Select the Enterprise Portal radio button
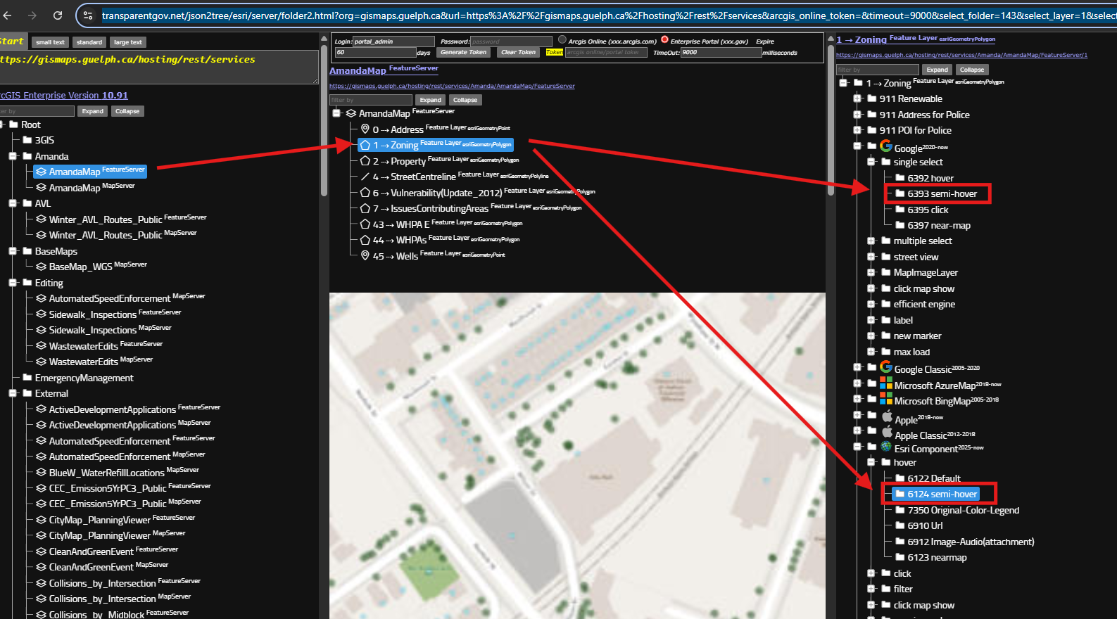This screenshot has width=1117, height=619. pyautogui.click(x=664, y=40)
